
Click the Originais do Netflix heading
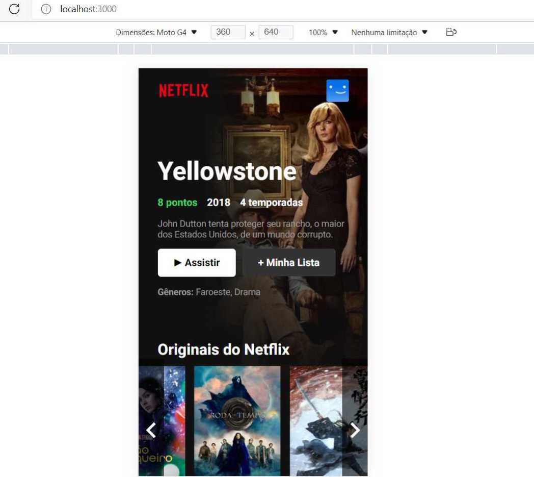tap(223, 349)
